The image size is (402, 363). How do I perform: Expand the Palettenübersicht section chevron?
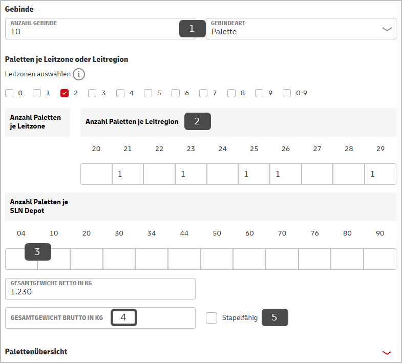click(x=387, y=353)
